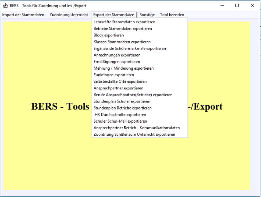The height and width of the screenshot is (197, 261).
Task: Open the Sonstige menu
Action: 147,15
